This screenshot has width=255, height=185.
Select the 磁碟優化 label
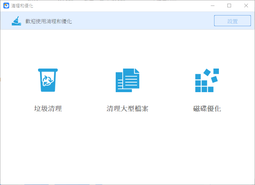point(207,108)
